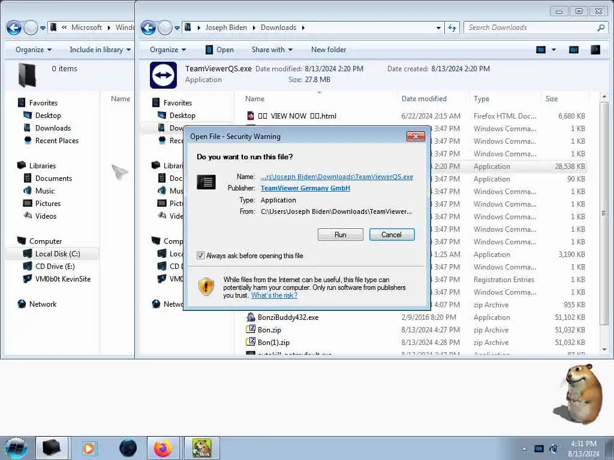The width and height of the screenshot is (614, 460).
Task: Click the TeamViewerQS.exe file path link
Action: (337, 177)
